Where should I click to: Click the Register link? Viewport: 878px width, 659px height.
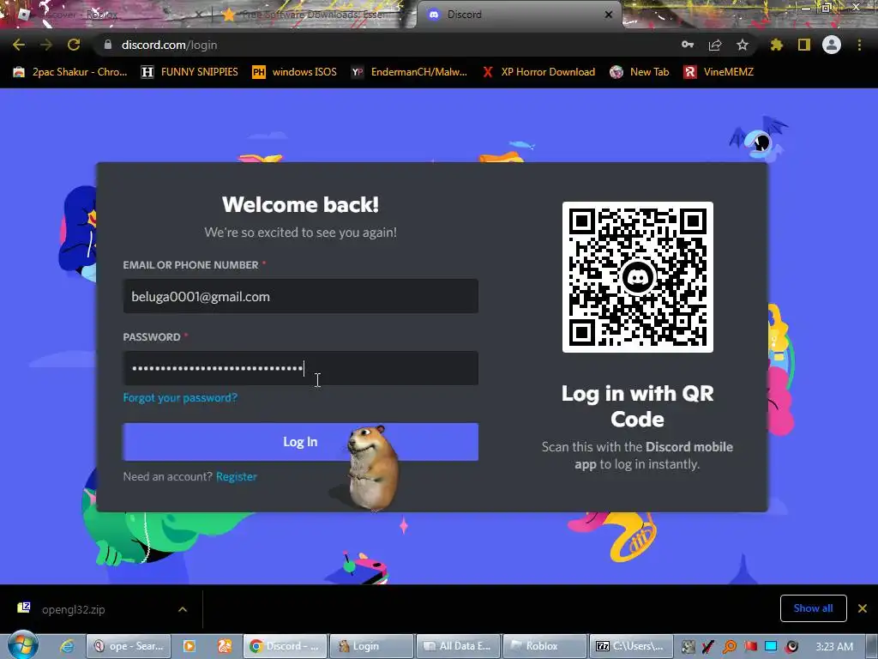(x=237, y=477)
